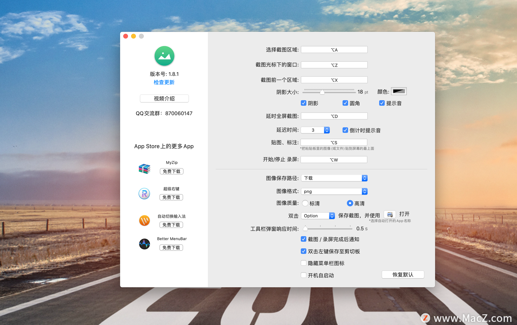Click the 视频介绍 button
517x325 pixels.
(x=164, y=99)
